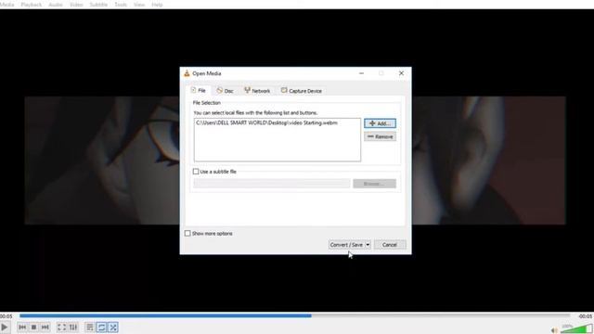Viewport: 594px width, 334px height.
Task: Close the Open Media dialog
Action: [401, 73]
